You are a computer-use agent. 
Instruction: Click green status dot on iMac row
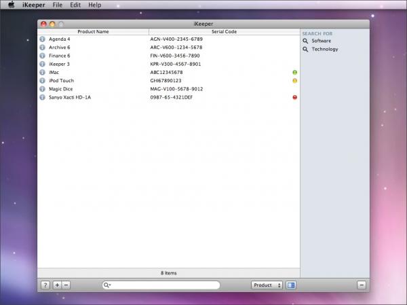tap(294, 72)
